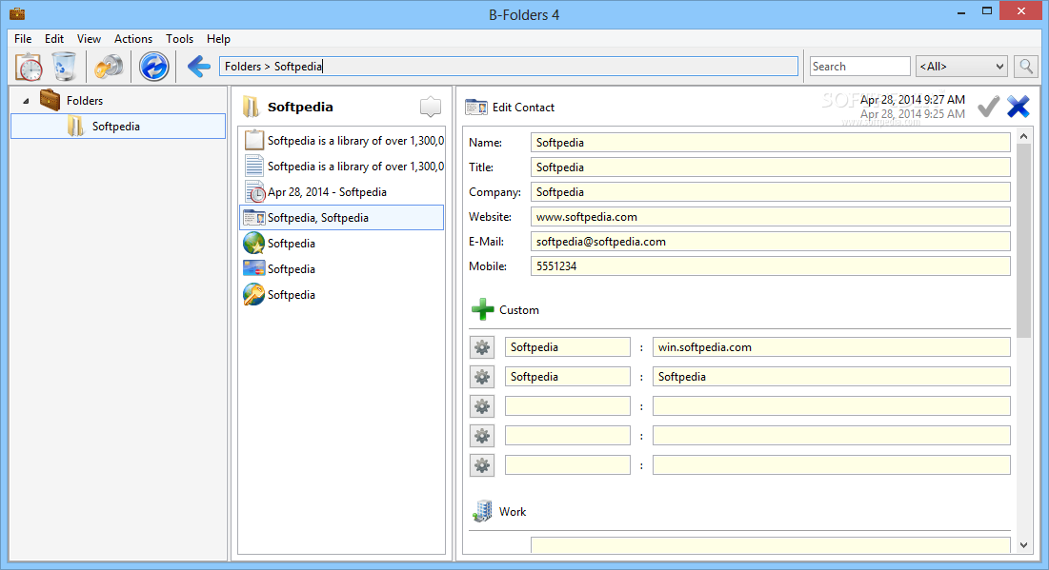Viewport: 1049px width, 570px height.
Task: Click the Edit Contact card icon
Action: tap(476, 107)
